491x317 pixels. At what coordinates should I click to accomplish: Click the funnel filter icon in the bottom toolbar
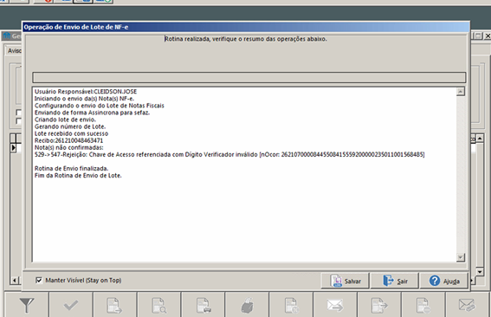coord(27,305)
